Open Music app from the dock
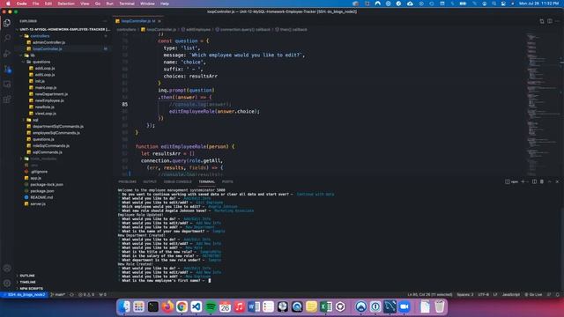Viewport: 564px width, 317px height. pos(239,306)
